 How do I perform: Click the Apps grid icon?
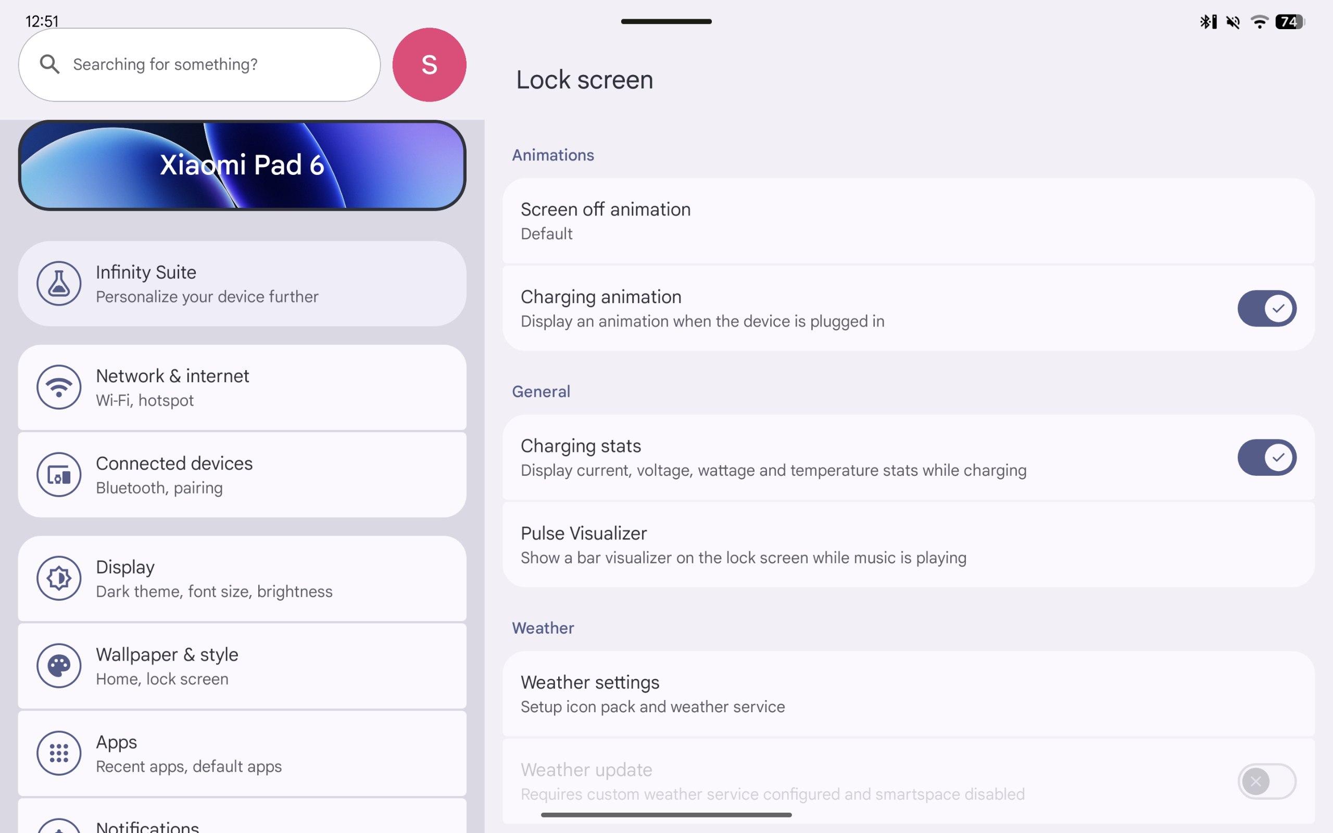pyautogui.click(x=59, y=753)
